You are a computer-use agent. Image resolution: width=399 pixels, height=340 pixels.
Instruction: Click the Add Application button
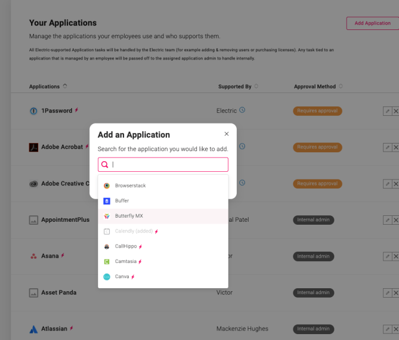click(372, 24)
